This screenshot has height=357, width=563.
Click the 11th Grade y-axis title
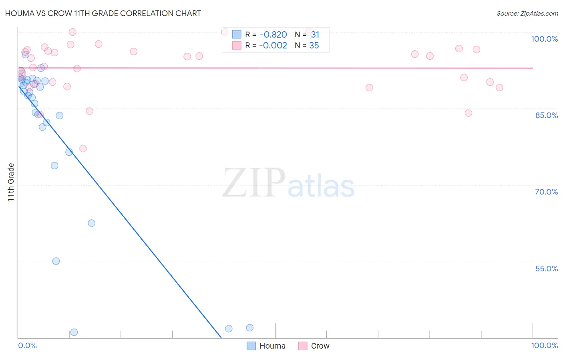11,182
